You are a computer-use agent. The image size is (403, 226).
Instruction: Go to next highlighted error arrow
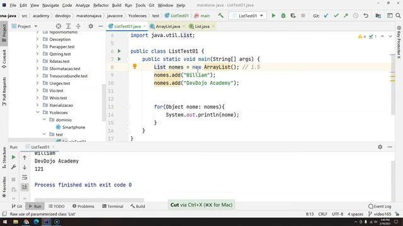click(390, 36)
